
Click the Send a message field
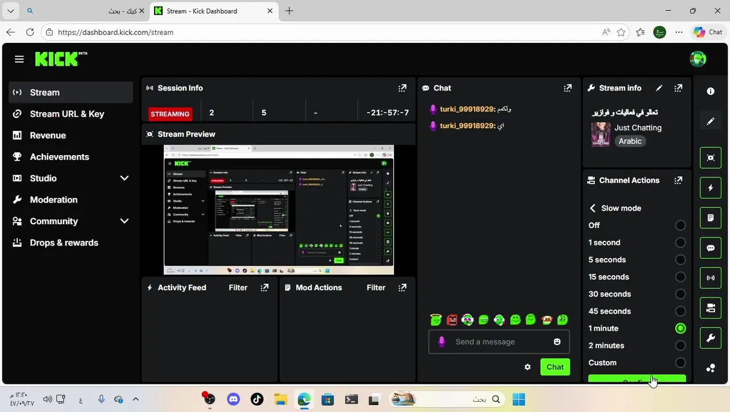pyautogui.click(x=499, y=342)
